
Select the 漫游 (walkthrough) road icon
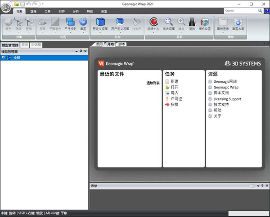(192, 21)
